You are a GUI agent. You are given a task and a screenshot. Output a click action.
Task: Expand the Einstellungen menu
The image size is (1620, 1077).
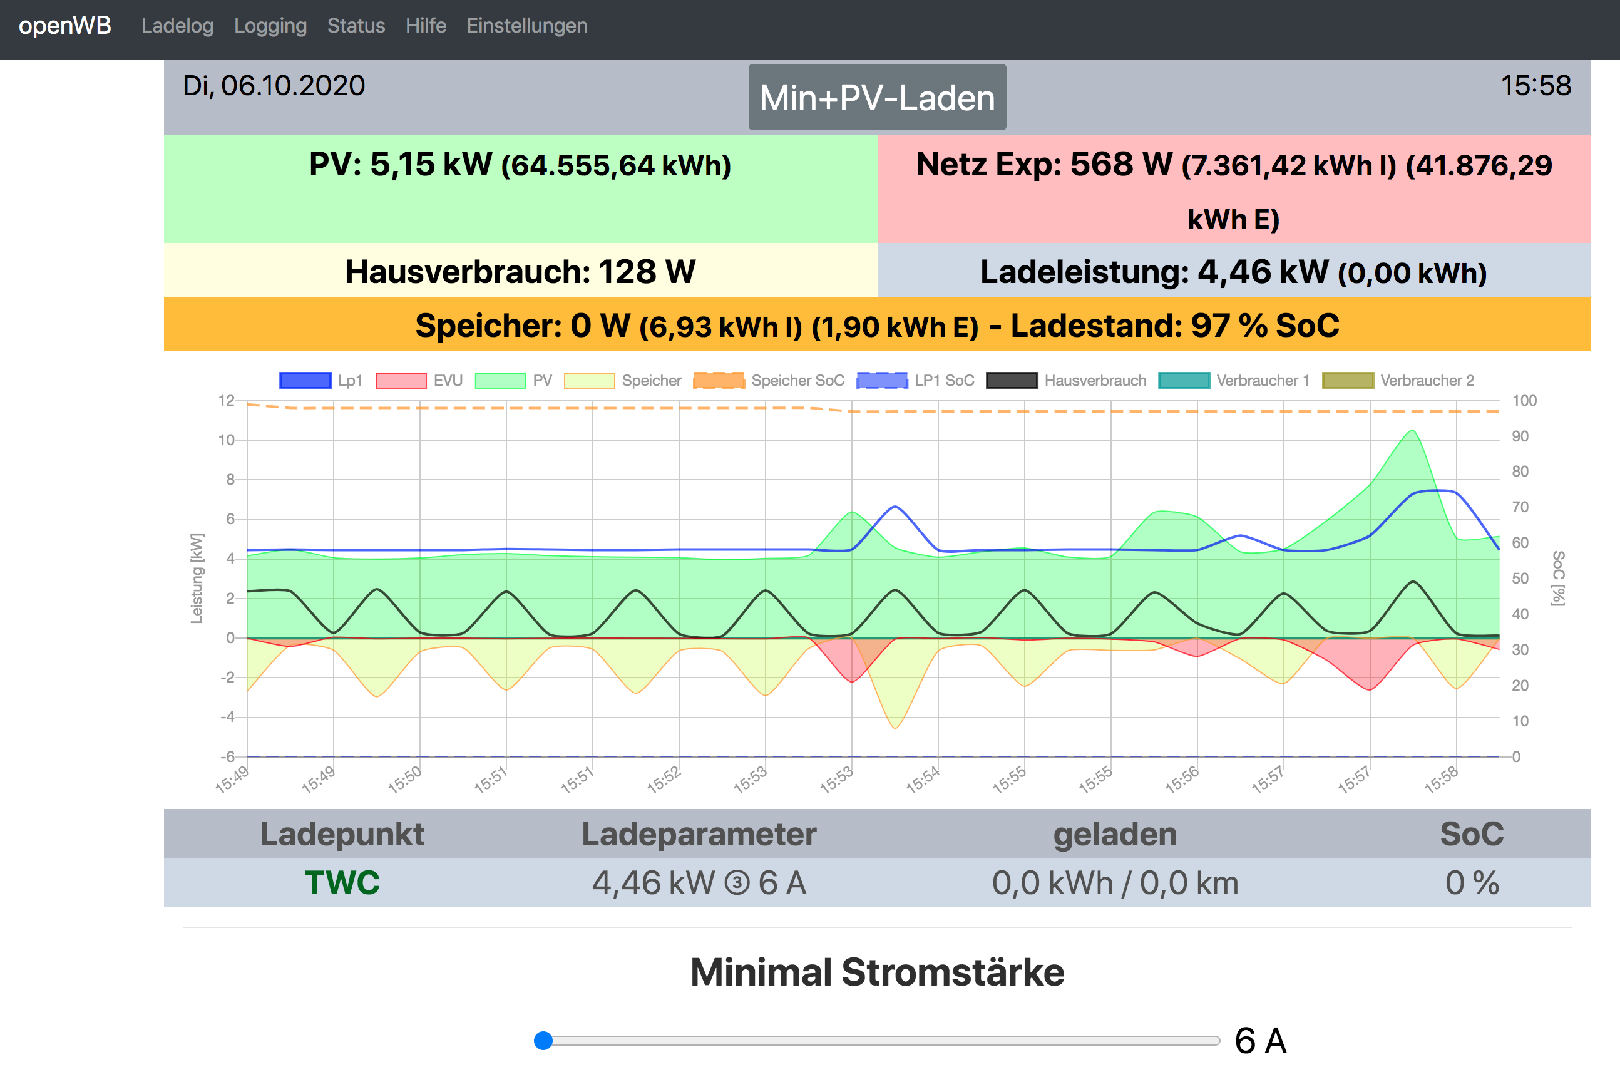pos(526,26)
